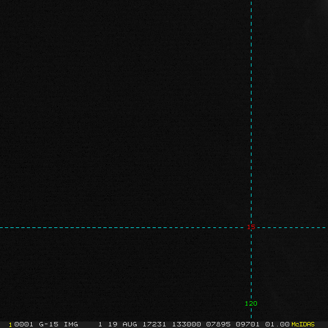
Task: Click the 09701 element coordinate value
Action: 248,324
